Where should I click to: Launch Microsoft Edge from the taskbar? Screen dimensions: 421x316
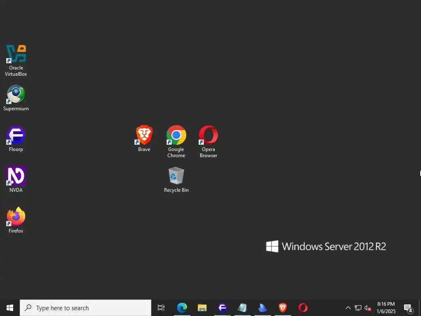click(182, 308)
